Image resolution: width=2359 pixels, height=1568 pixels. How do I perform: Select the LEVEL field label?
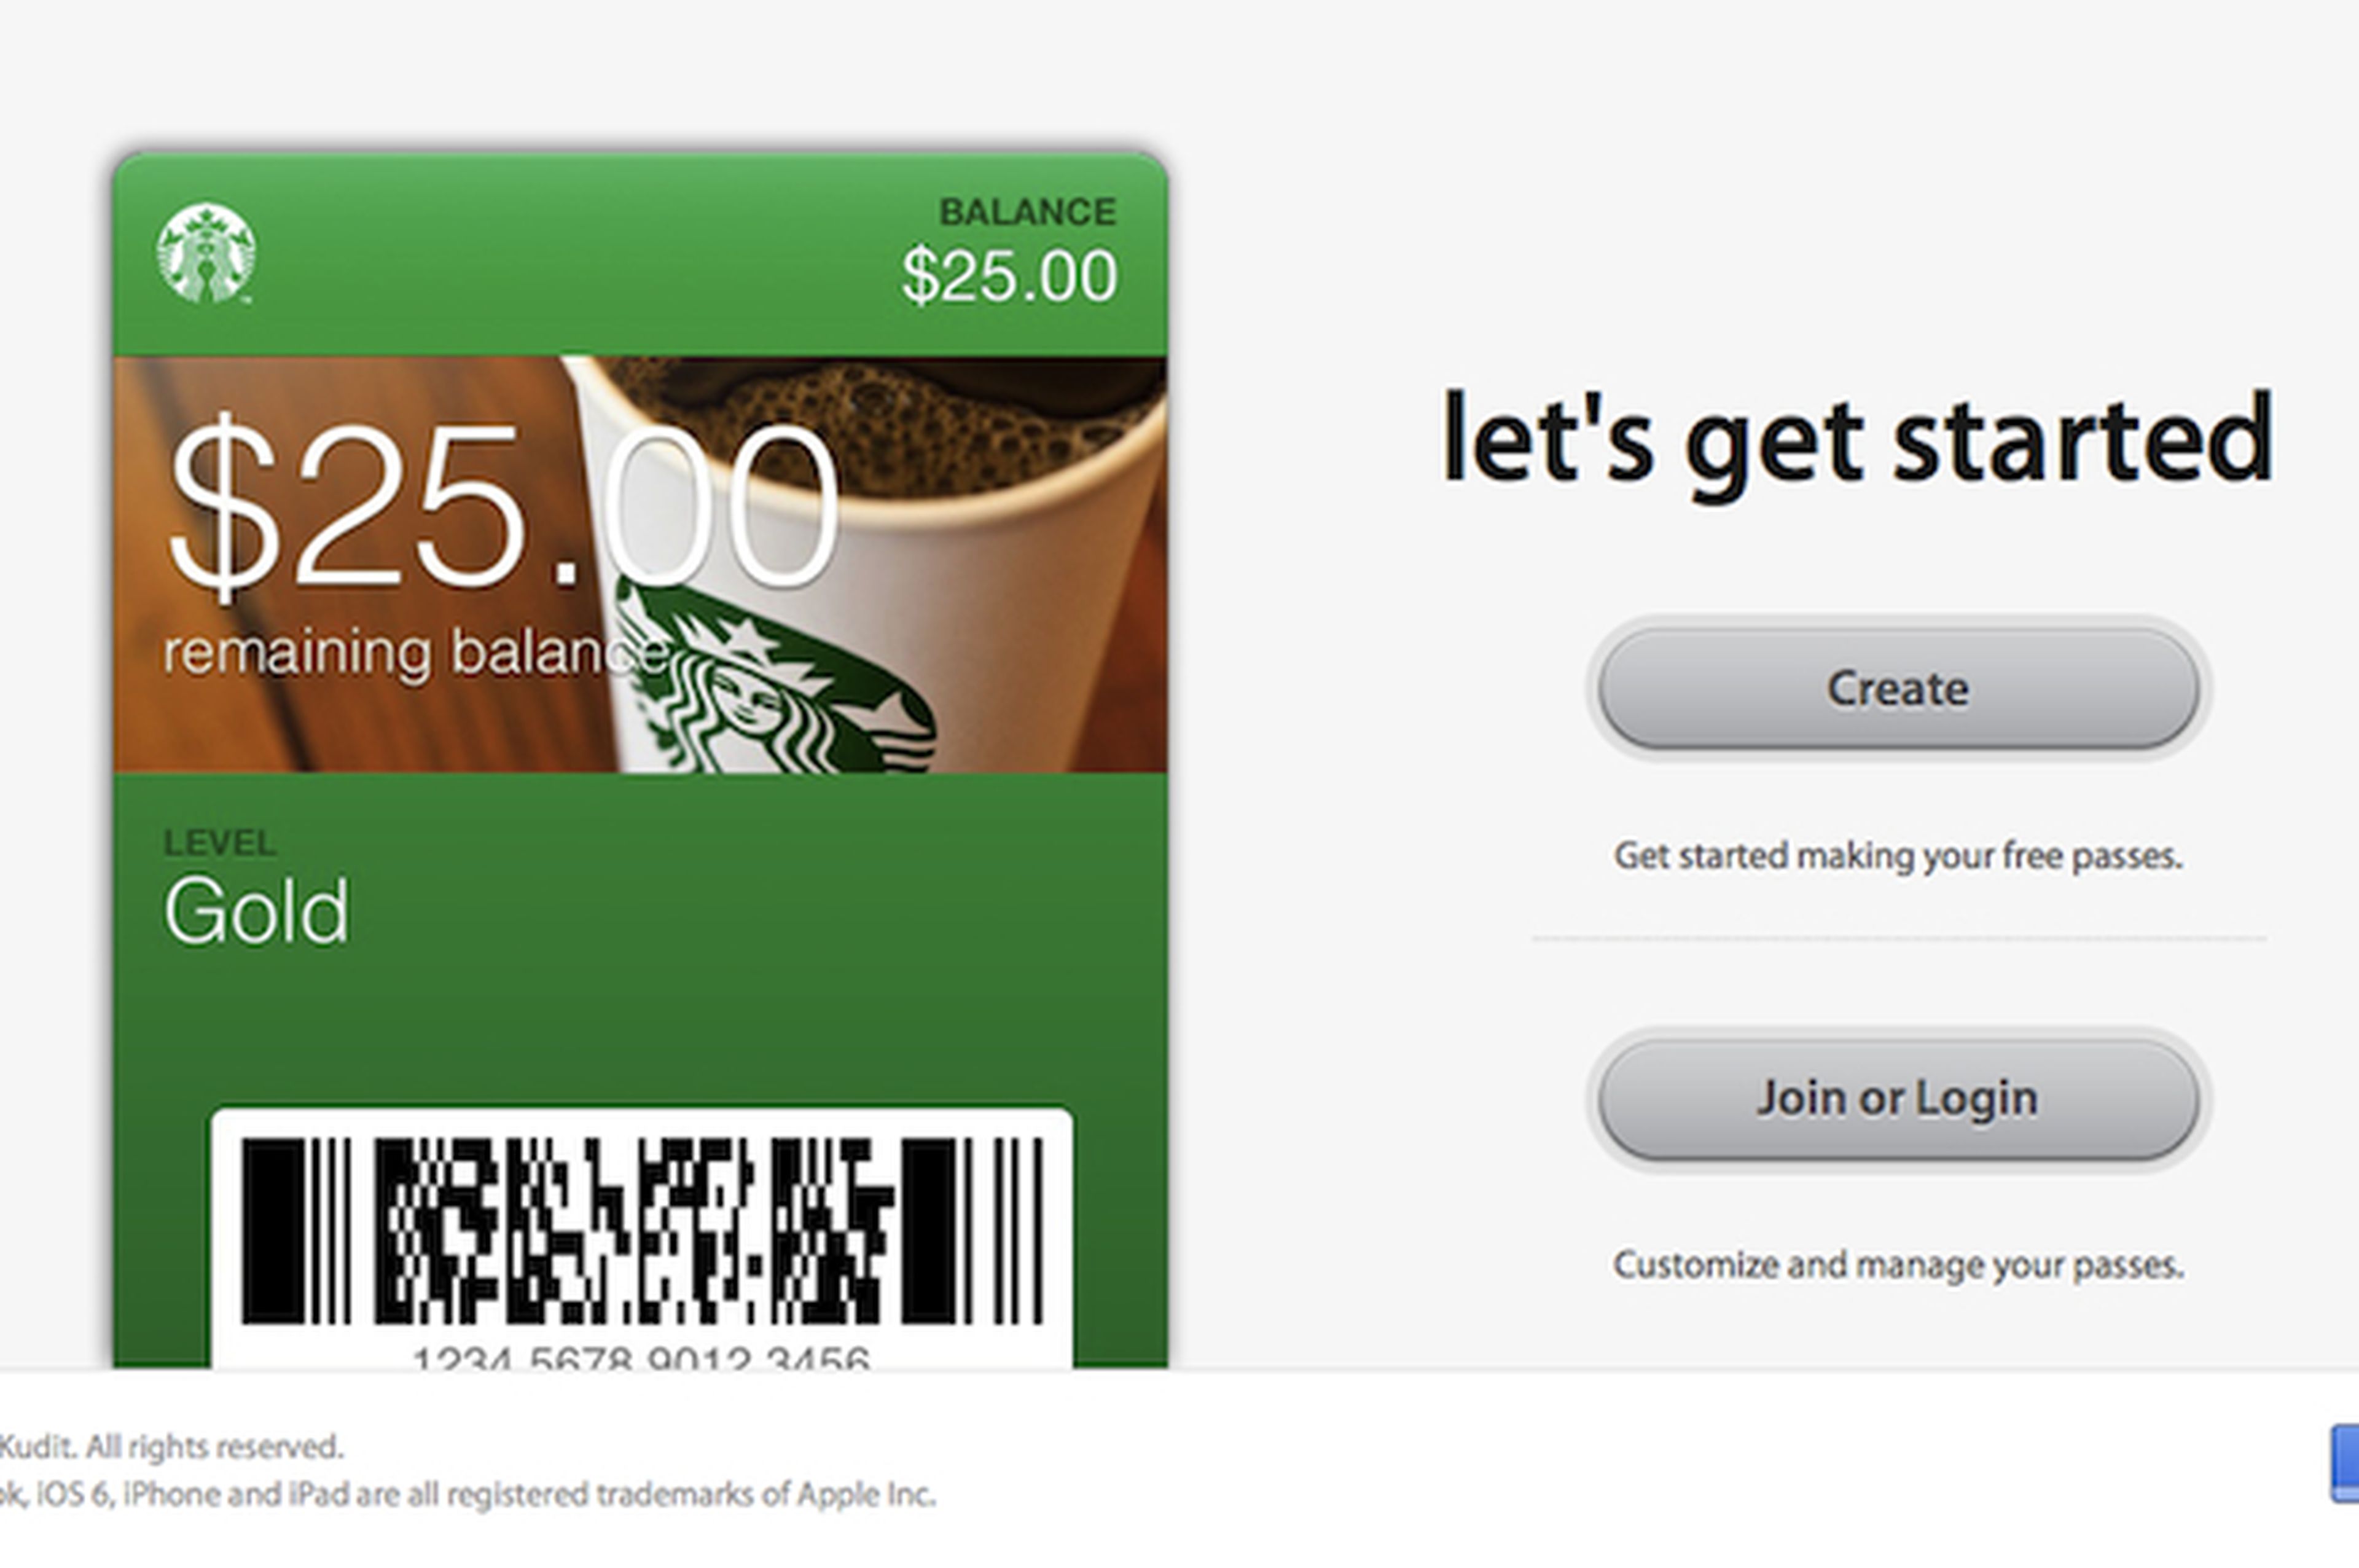[x=220, y=843]
